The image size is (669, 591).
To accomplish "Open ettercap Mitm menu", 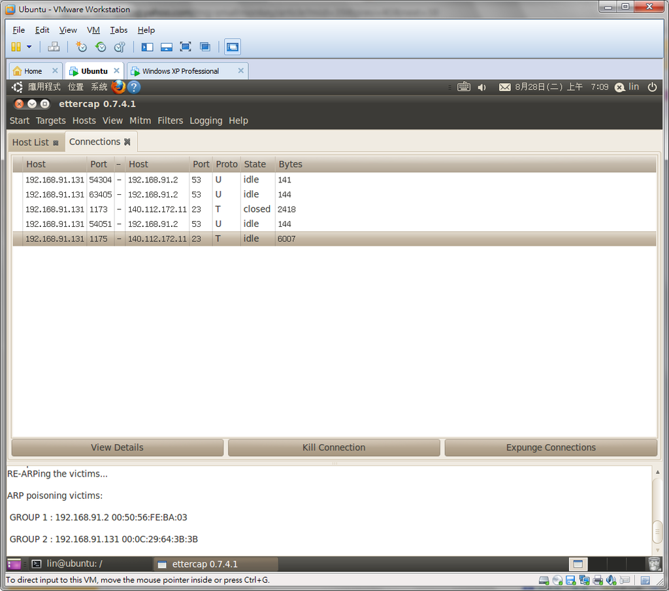I will pos(140,120).
